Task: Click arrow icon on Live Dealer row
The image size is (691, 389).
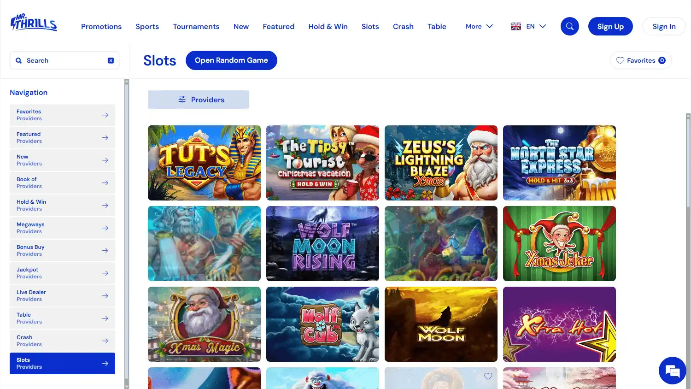Action: coord(105,295)
